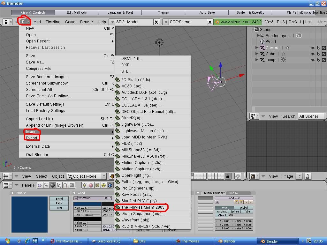Click the snap magnet icon in 3D header

[x=238, y=176]
